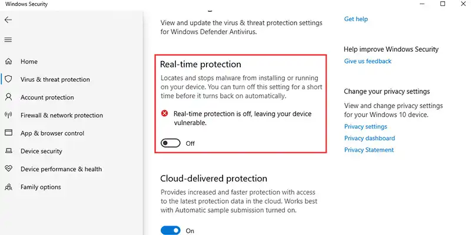Click the Device performance & health heart icon
Screen dimensions: 471x235
(x=9, y=169)
